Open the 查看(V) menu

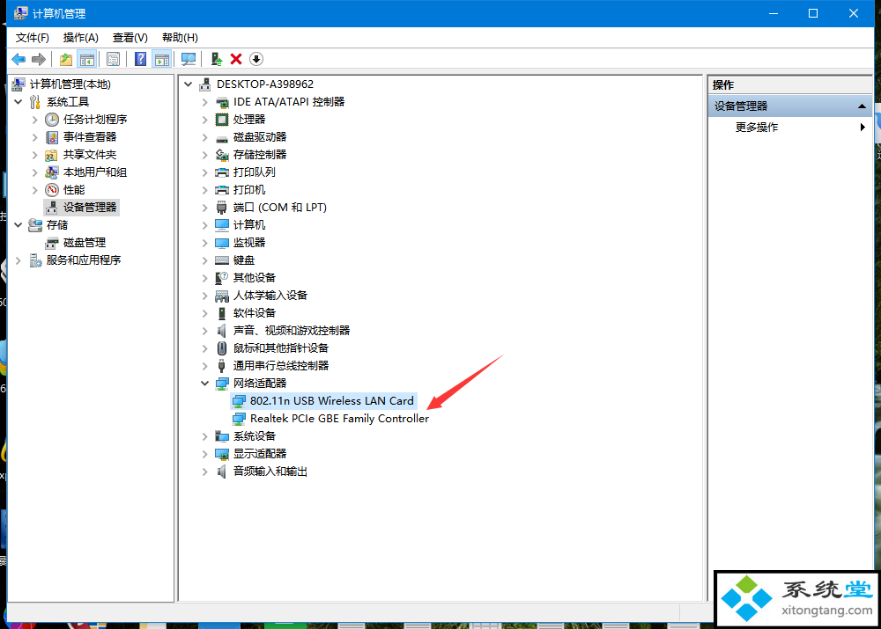pyautogui.click(x=130, y=38)
